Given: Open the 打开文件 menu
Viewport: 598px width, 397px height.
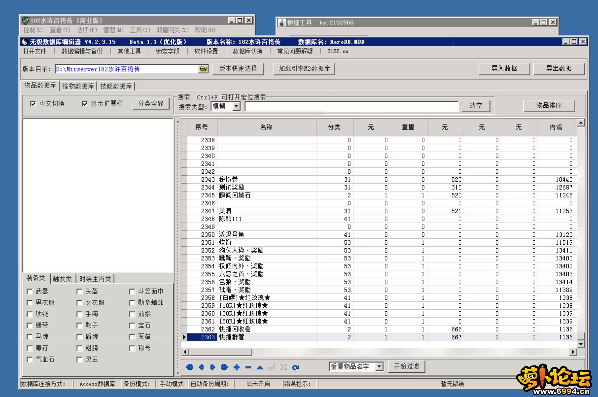Looking at the screenshot, I should click(x=35, y=51).
